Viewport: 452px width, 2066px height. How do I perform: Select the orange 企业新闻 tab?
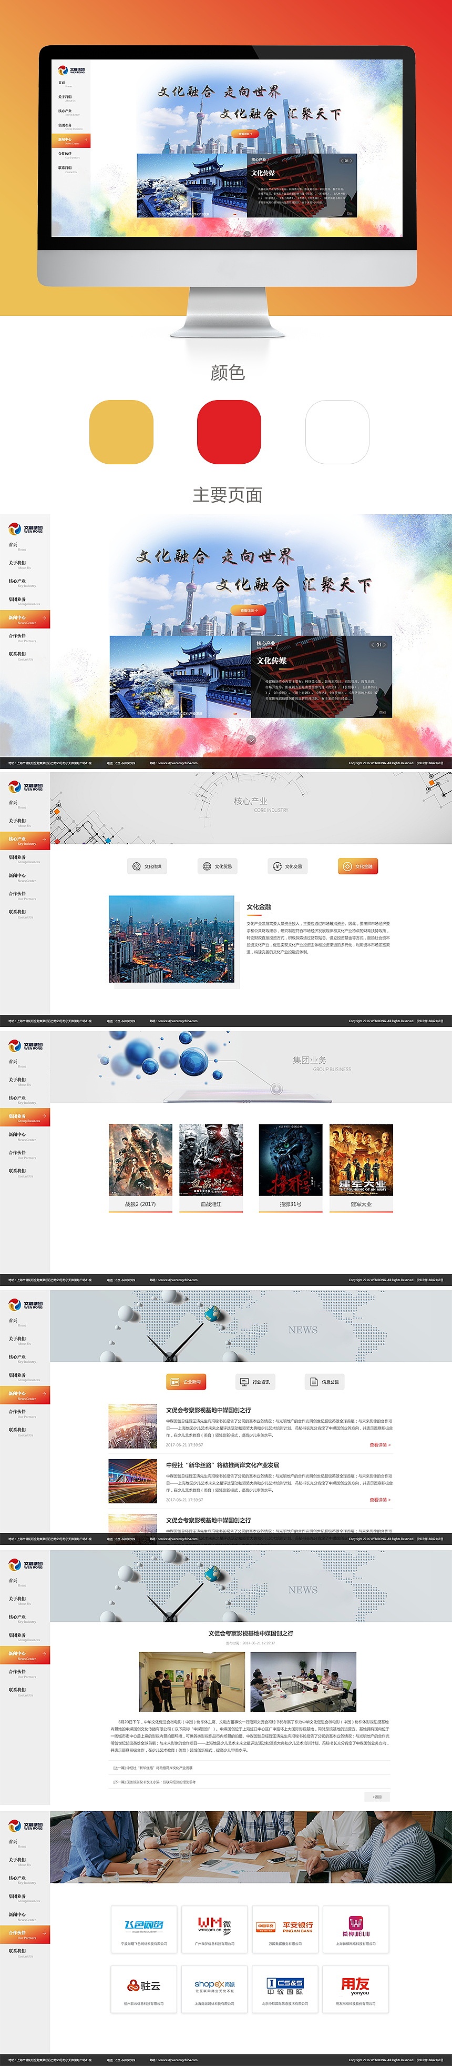(186, 1382)
